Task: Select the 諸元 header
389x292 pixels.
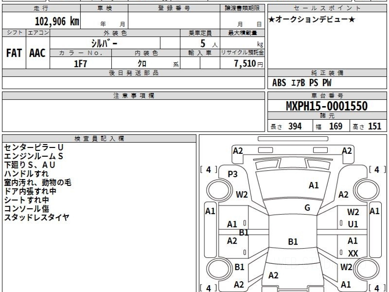Action: click(327, 116)
